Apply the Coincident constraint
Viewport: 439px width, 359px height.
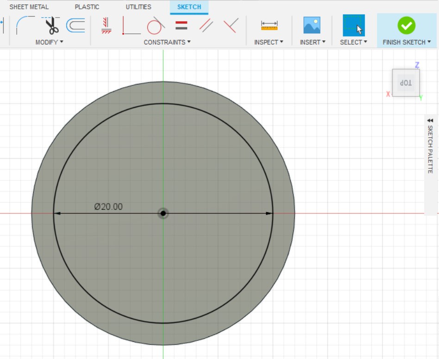[132, 26]
